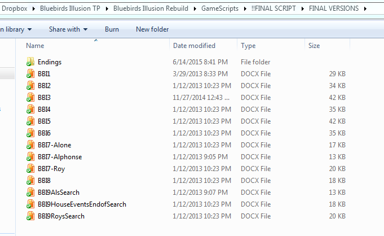Image resolution: width=384 pixels, height=236 pixels.
Task: Click FINAL VERSIONS breadcrumb segment
Action: (334, 8)
